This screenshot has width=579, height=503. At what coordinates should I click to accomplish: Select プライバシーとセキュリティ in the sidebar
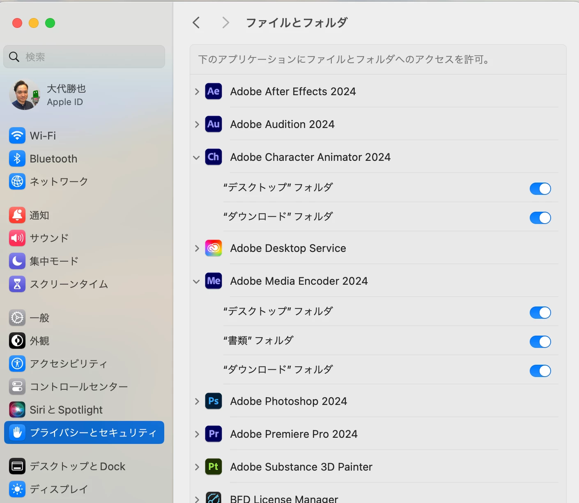pos(84,432)
